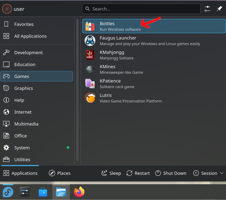Focus the Search field
The height and width of the screenshot is (200, 226).
[141, 9]
